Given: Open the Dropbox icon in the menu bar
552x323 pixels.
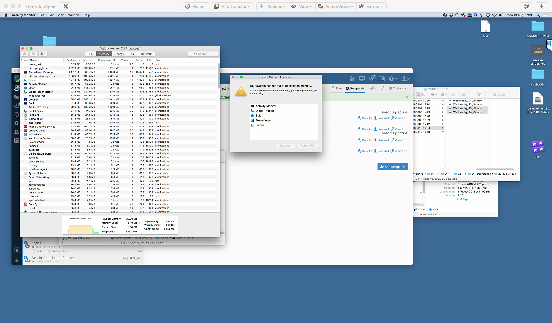Looking at the screenshot, I should coord(451,15).
